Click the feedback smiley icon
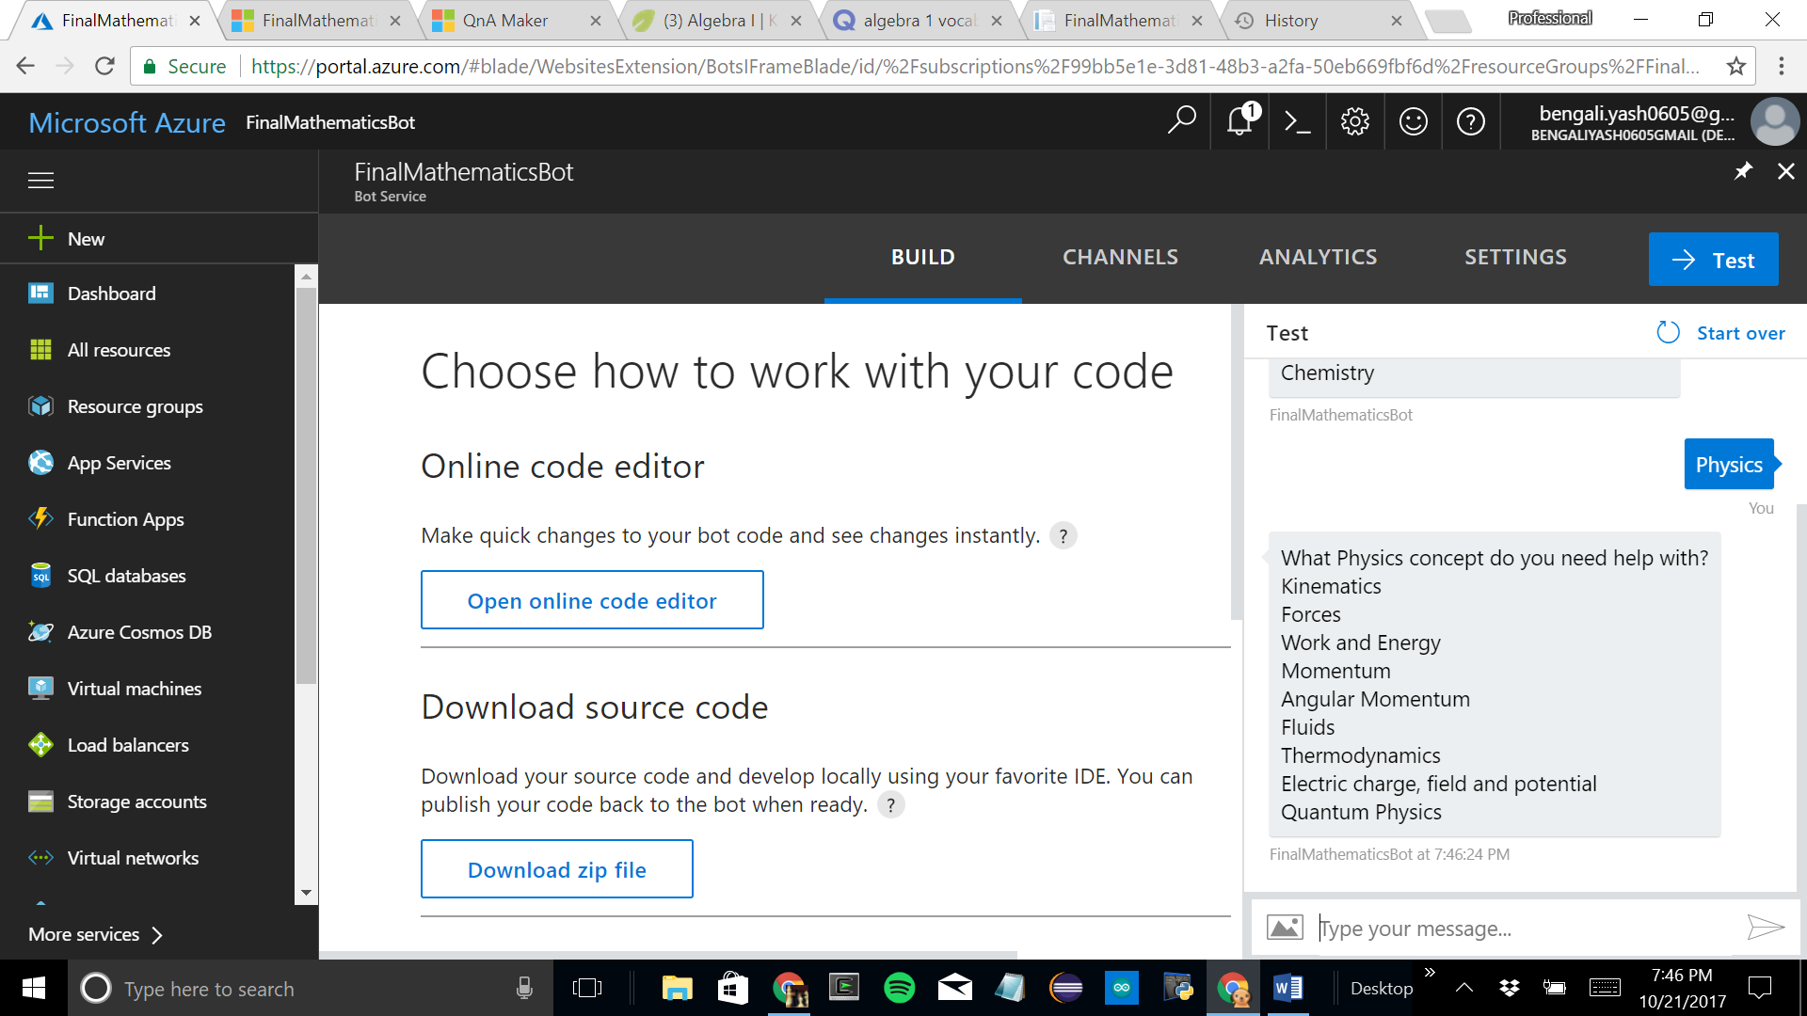Screen dimensions: 1807x1016 (x=1413, y=121)
